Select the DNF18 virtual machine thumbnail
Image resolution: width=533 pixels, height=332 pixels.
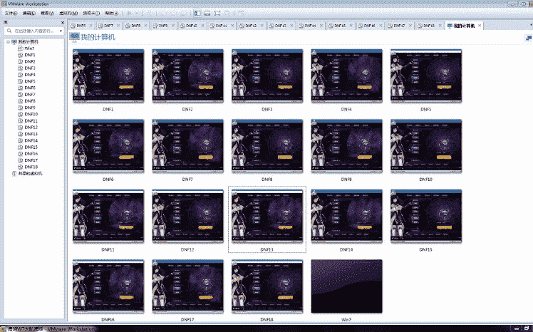pyautogui.click(x=267, y=286)
